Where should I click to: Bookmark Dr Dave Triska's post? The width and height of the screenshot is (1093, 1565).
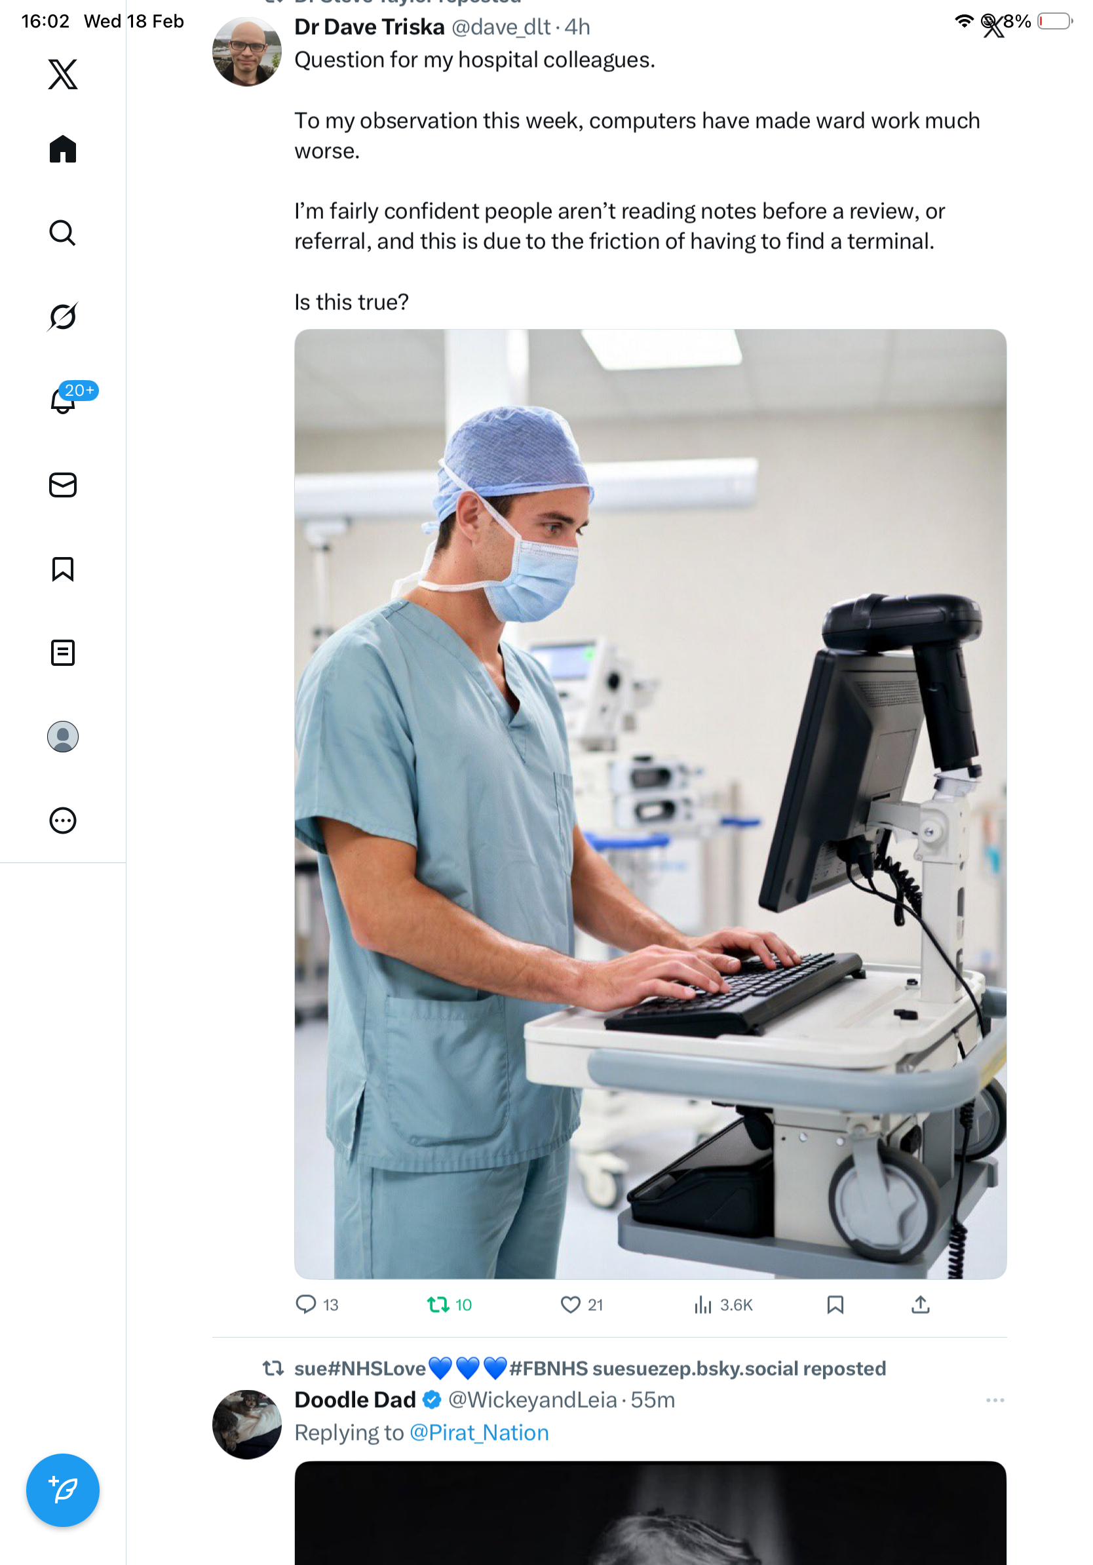pos(835,1304)
